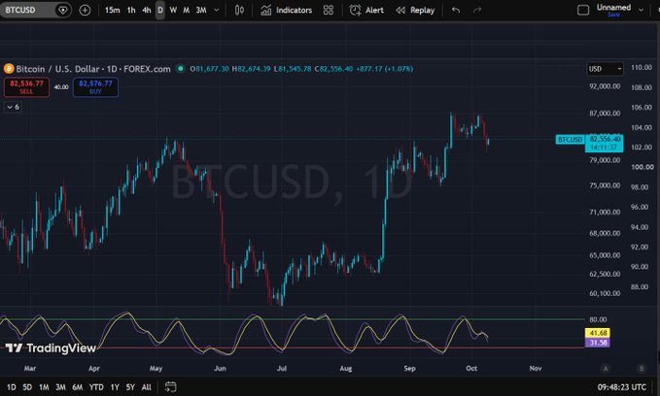Toggle auto scale button A
This screenshot has height=396, width=660.
(x=606, y=369)
